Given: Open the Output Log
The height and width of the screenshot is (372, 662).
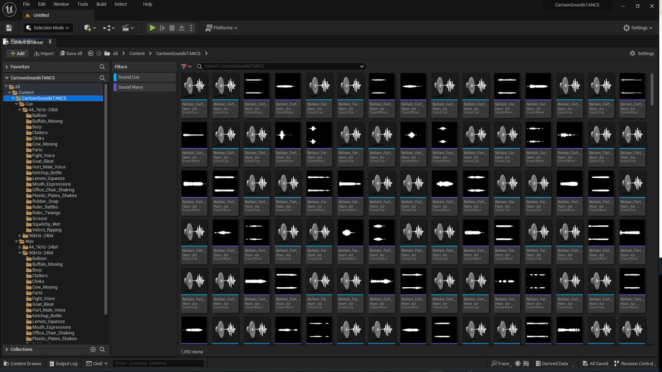Looking at the screenshot, I should click(x=63, y=363).
